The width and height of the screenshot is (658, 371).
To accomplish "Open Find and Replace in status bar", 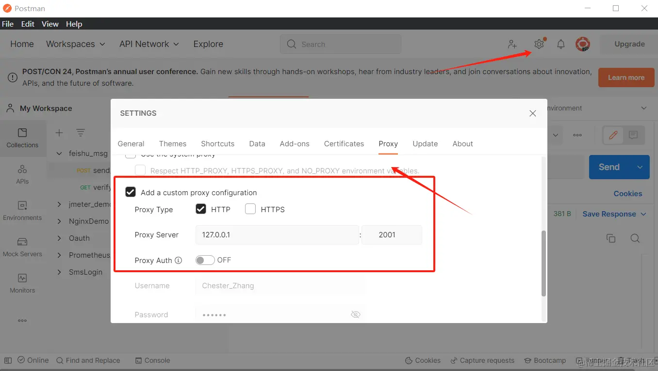I will pyautogui.click(x=88, y=360).
